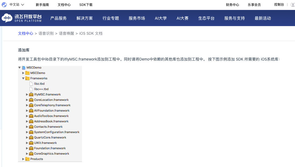The height and width of the screenshot is (167, 295).
Task: Click the CoreGraphics.framework toolbox icon
Action: pyautogui.click(x=31, y=154)
